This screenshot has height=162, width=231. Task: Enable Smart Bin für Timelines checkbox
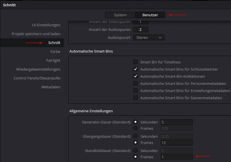(x=136, y=62)
